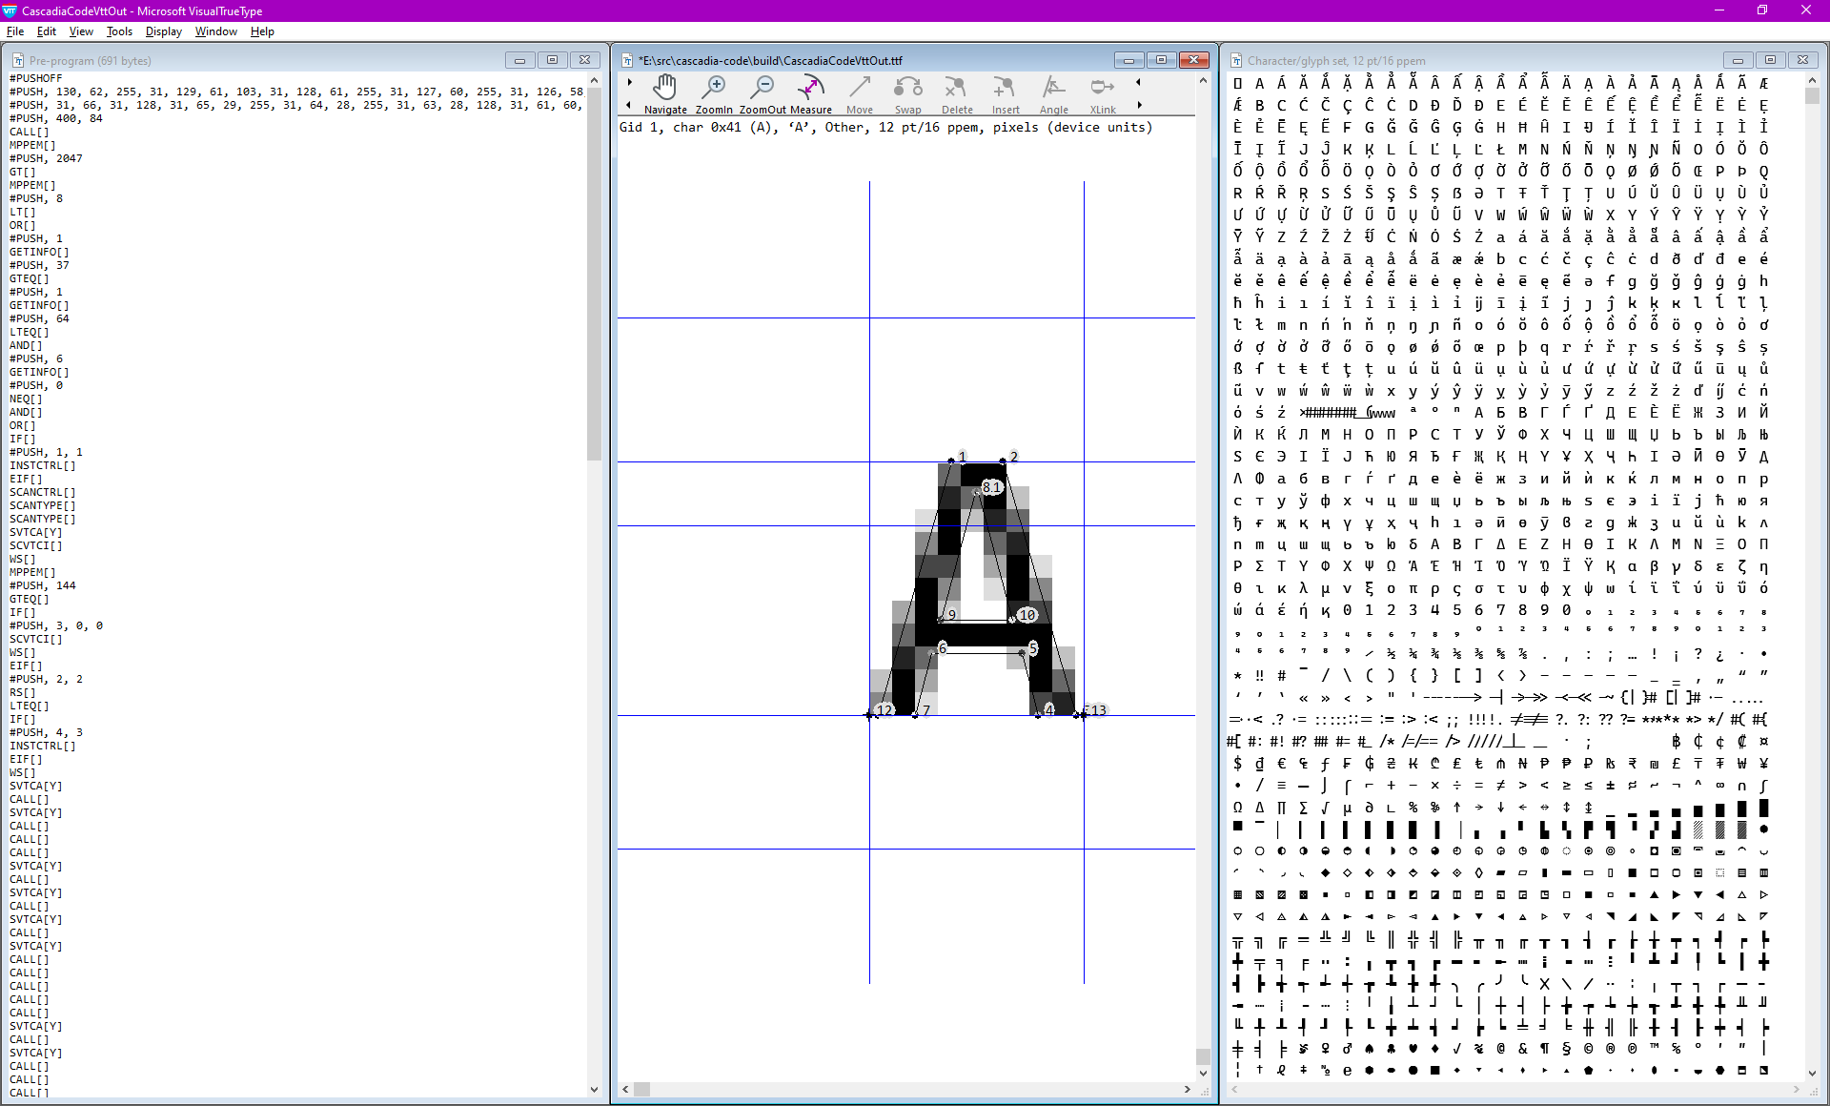Click the Delete point tool
Image resolution: width=1830 pixels, height=1106 pixels.
pyautogui.click(x=956, y=94)
